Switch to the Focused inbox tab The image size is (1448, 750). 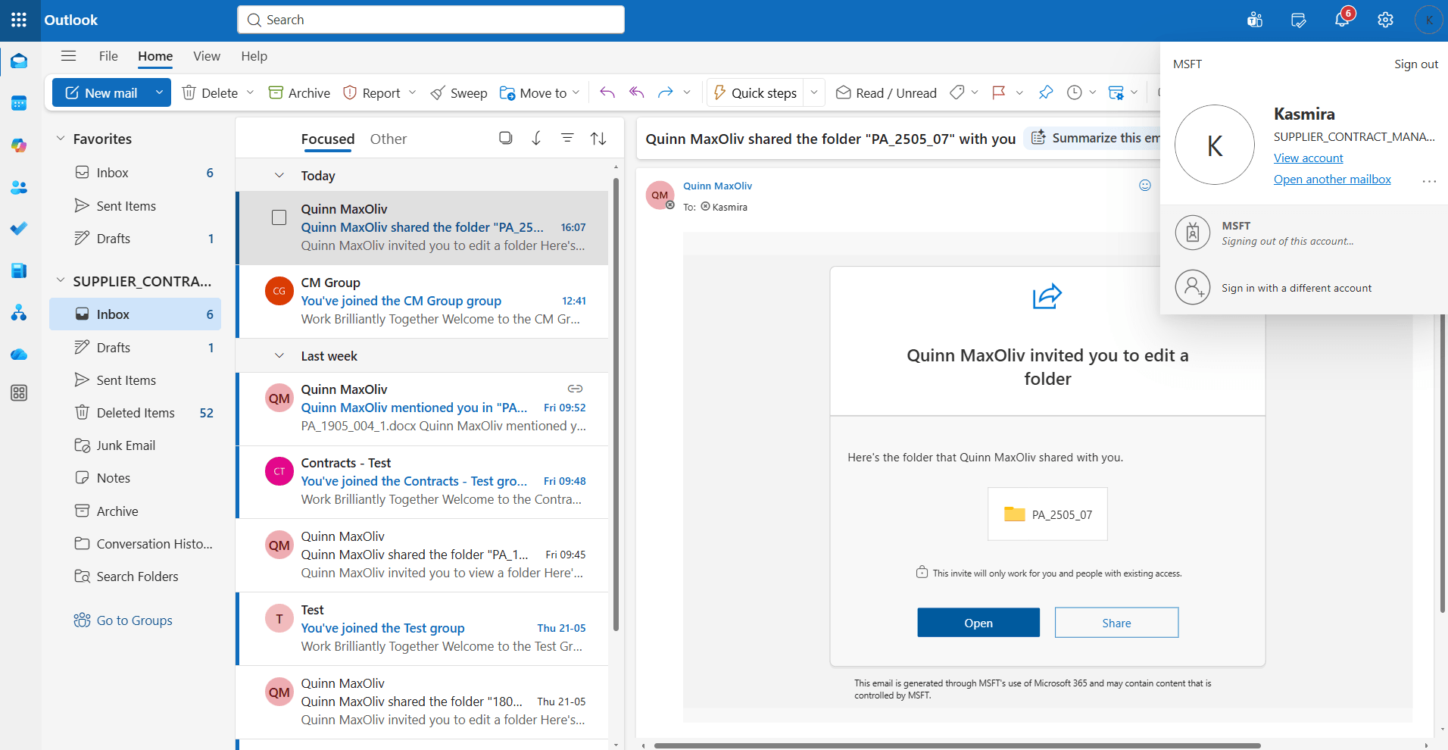click(x=328, y=139)
